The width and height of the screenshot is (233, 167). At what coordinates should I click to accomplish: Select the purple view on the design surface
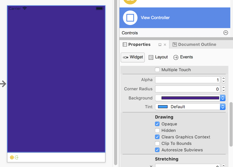coord(56,79)
